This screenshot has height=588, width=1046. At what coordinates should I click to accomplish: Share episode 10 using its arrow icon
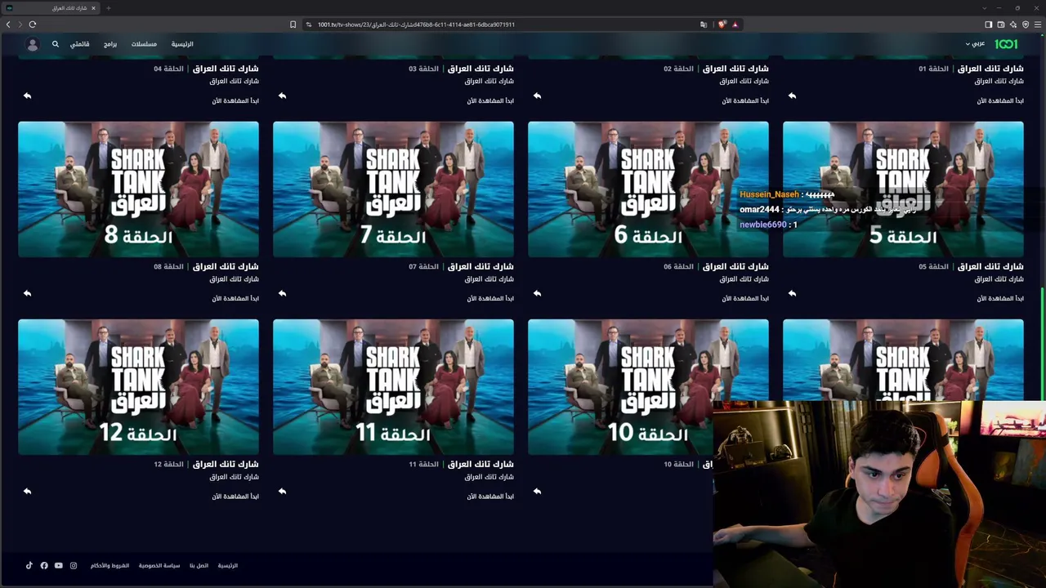tap(537, 491)
